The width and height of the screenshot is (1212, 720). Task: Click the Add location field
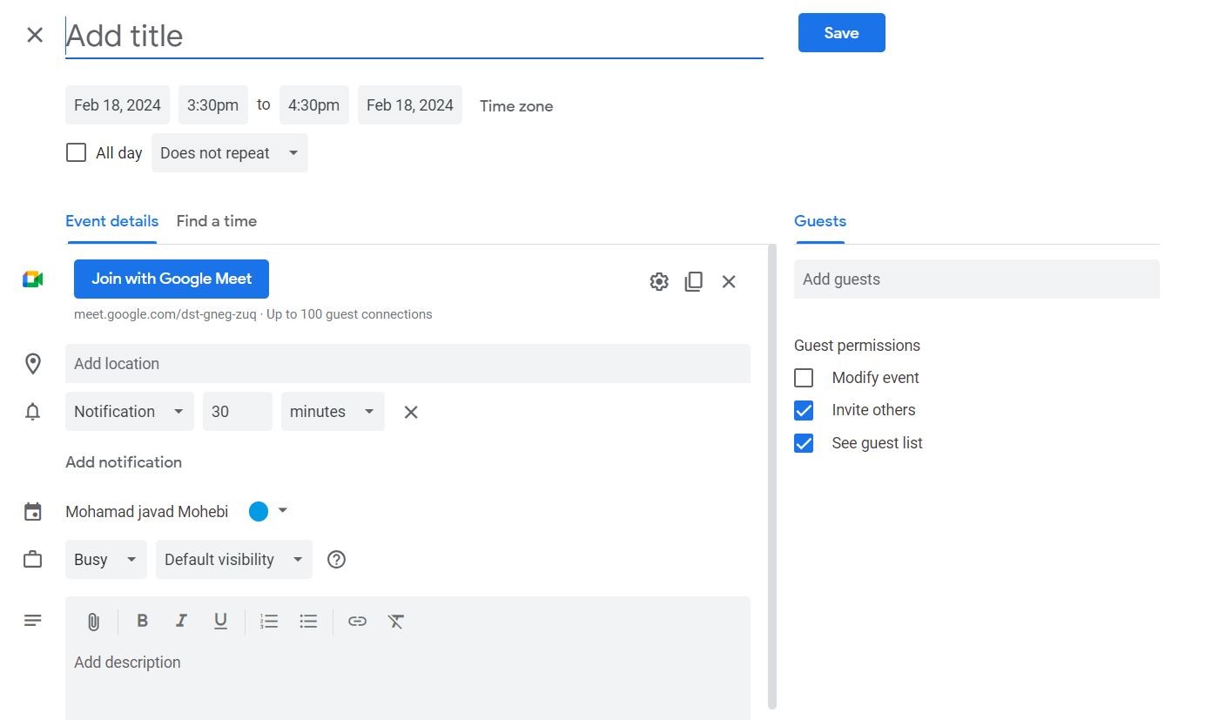click(407, 364)
